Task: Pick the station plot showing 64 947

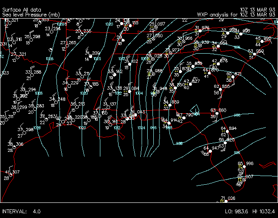Action: pos(211,151)
